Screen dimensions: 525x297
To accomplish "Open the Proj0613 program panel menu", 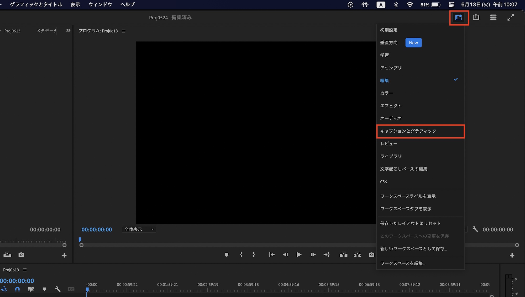I will click(x=124, y=31).
